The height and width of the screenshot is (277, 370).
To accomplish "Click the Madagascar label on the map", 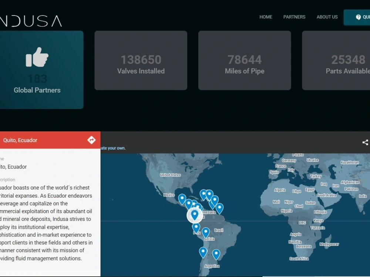I will (329, 244).
